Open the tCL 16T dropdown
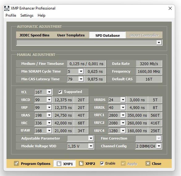Screen dimensions: 181x176 (x=49, y=92)
